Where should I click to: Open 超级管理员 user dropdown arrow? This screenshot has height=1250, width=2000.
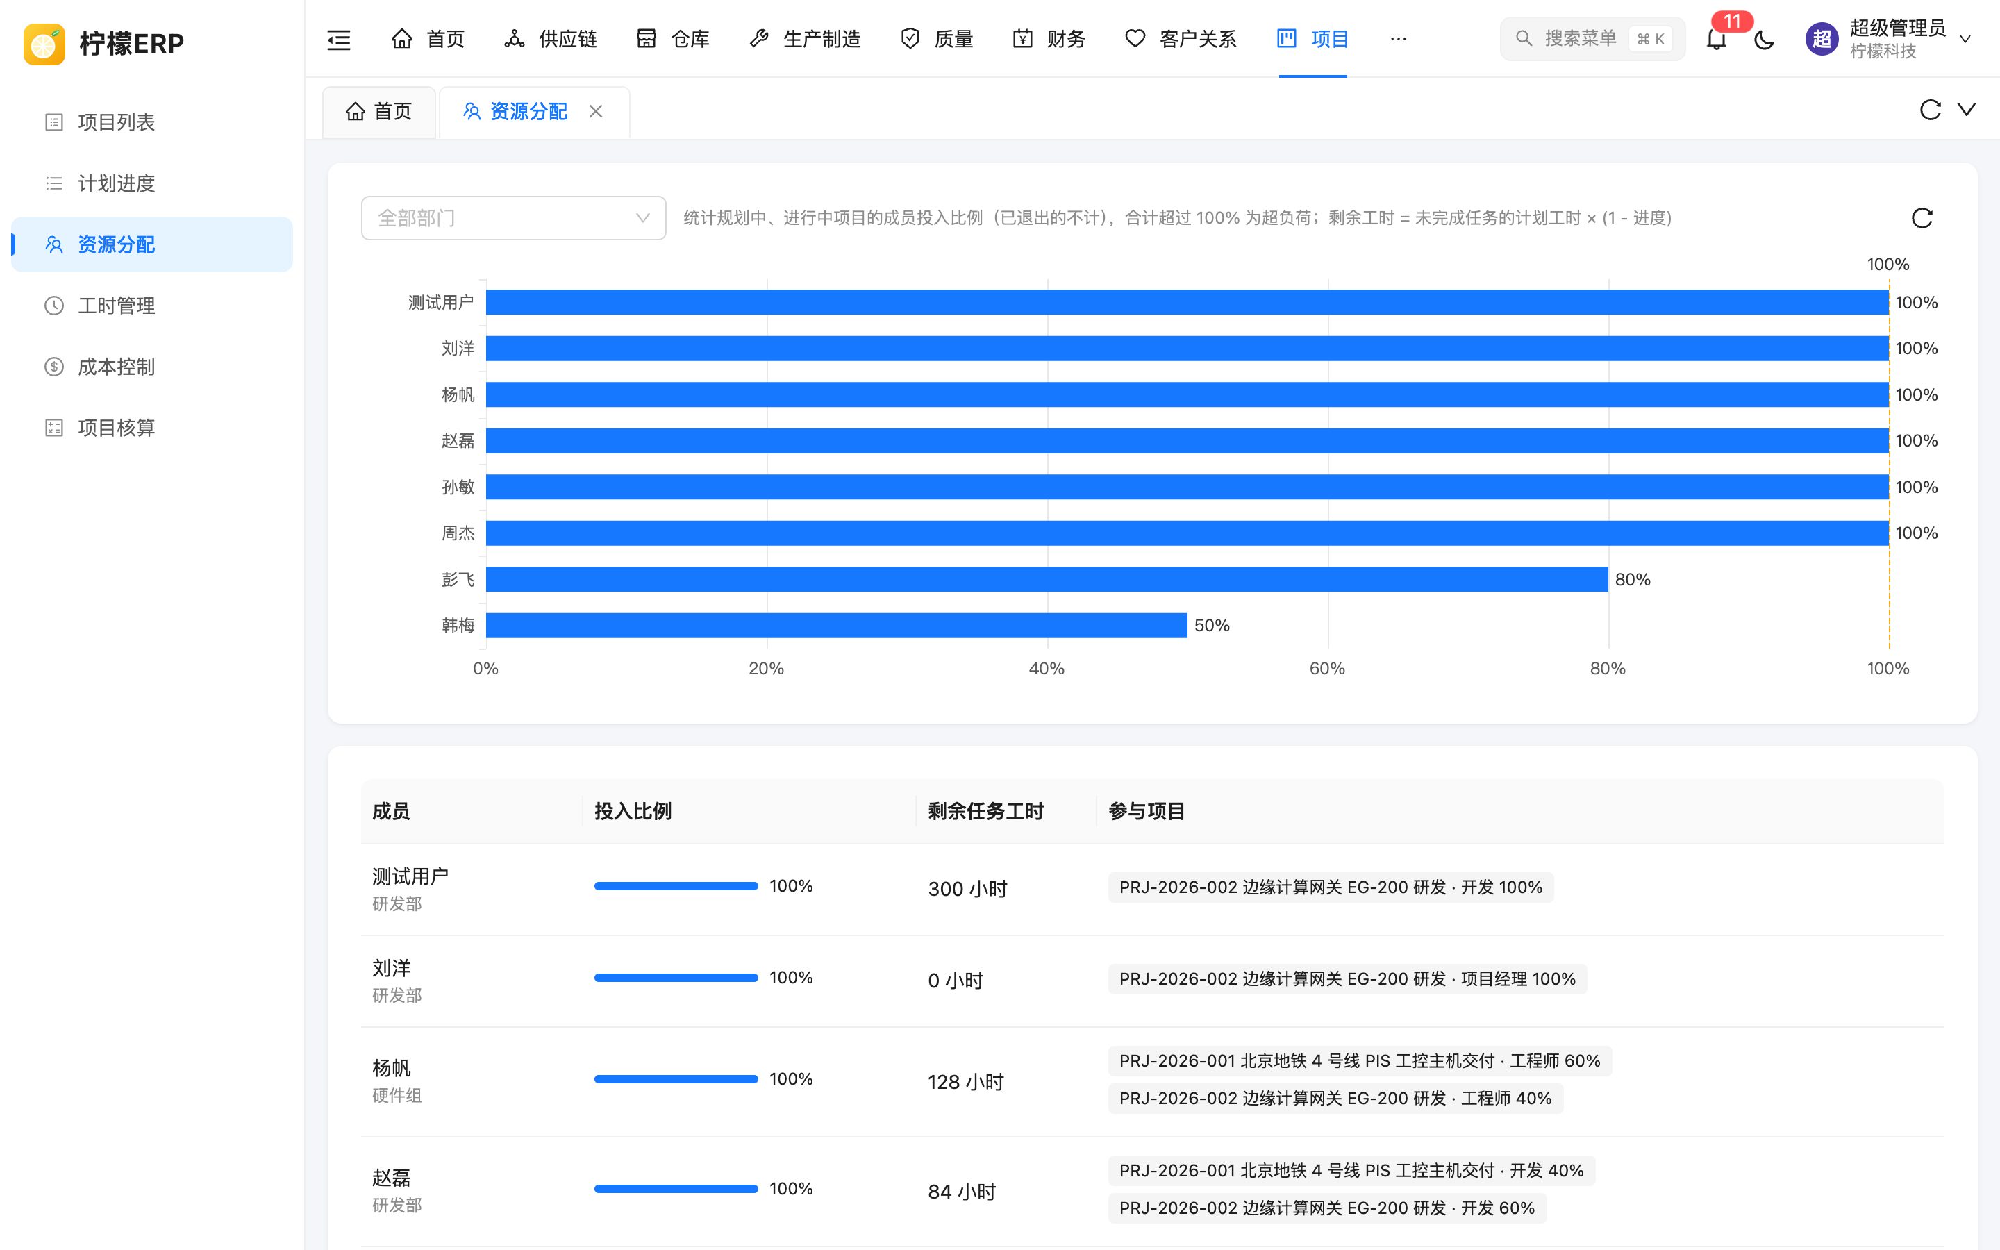1965,39
